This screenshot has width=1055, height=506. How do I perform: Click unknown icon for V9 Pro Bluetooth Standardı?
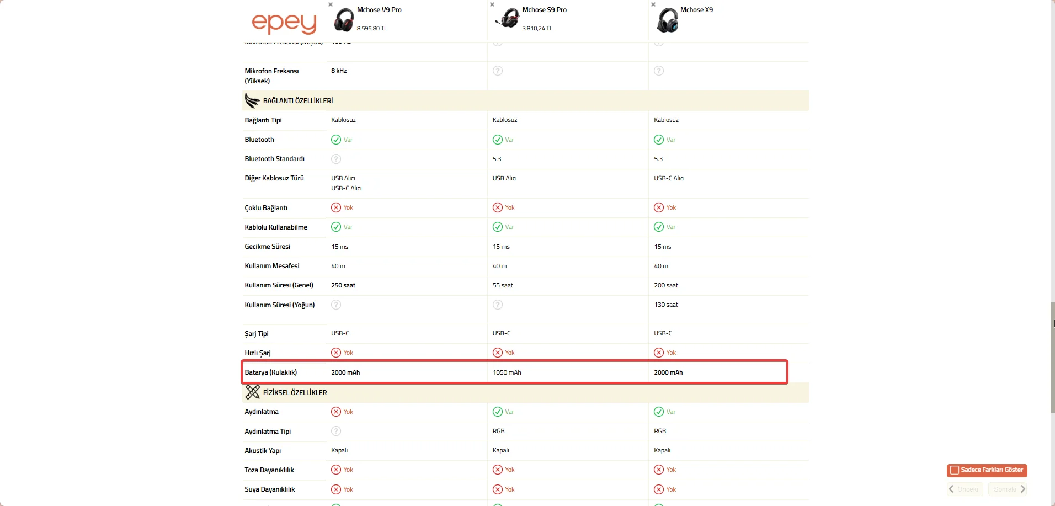tap(336, 159)
